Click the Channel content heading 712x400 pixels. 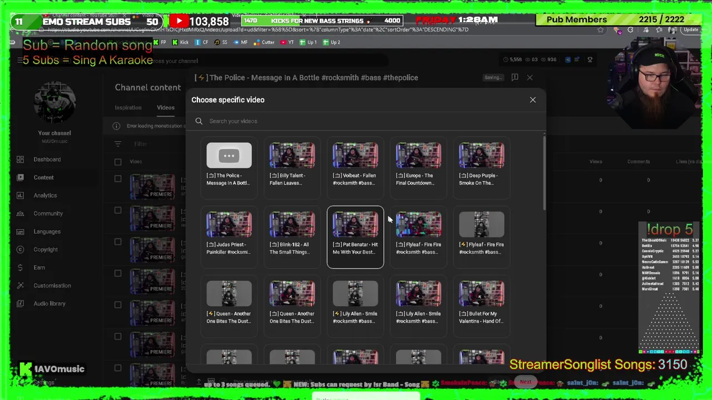[148, 87]
